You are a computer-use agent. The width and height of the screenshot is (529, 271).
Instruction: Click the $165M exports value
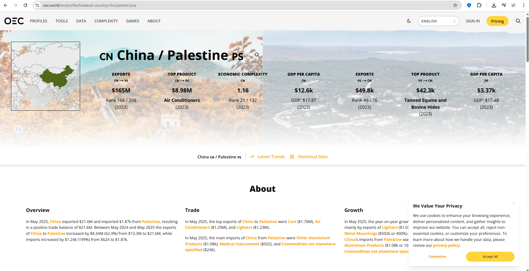click(x=121, y=91)
